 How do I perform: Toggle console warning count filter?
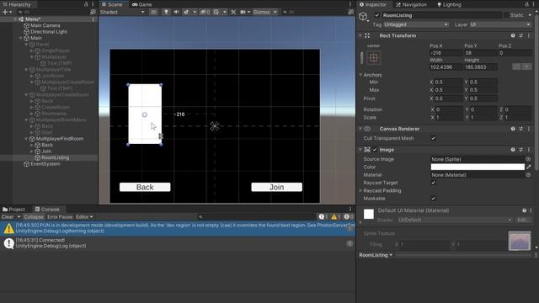click(335, 217)
